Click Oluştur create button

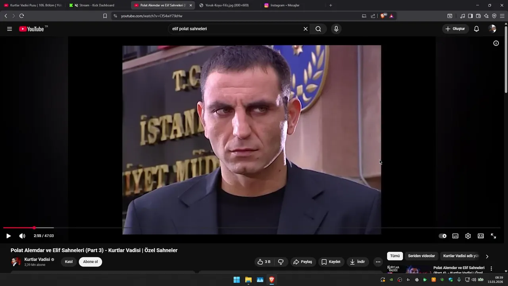[455, 29]
